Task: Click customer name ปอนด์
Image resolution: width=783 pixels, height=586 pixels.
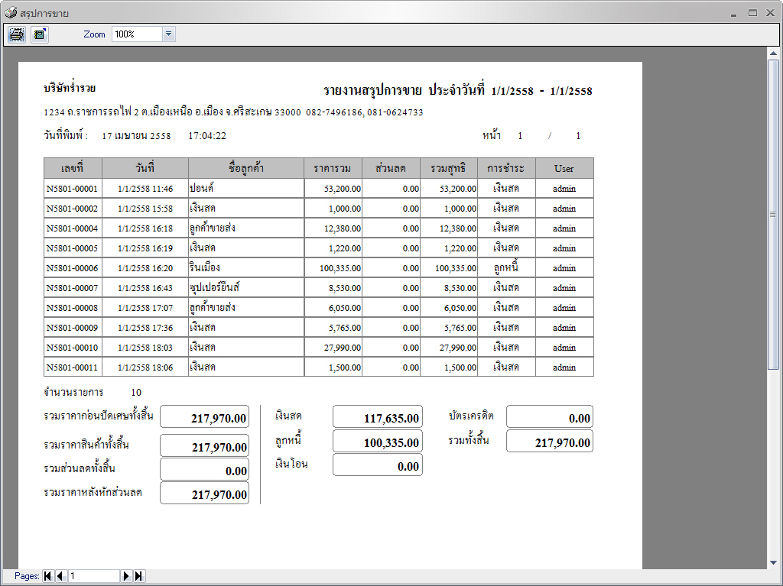Action: click(x=202, y=188)
